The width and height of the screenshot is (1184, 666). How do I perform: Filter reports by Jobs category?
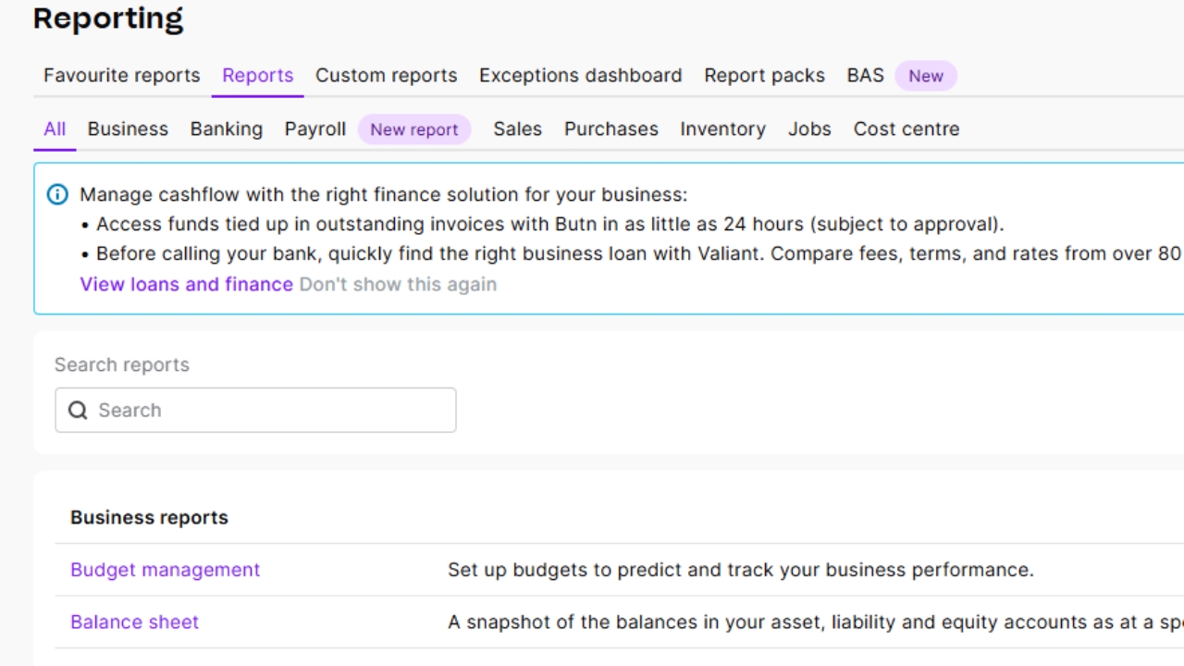click(809, 129)
